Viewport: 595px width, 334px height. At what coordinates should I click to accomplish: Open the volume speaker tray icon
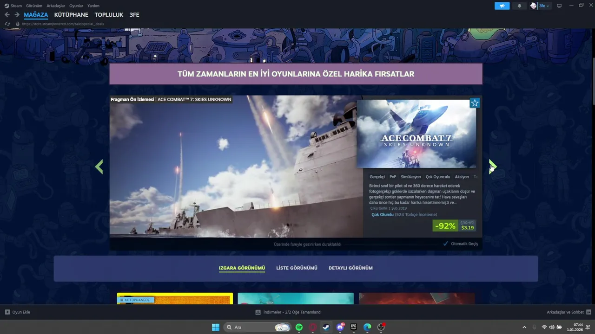coord(552,327)
